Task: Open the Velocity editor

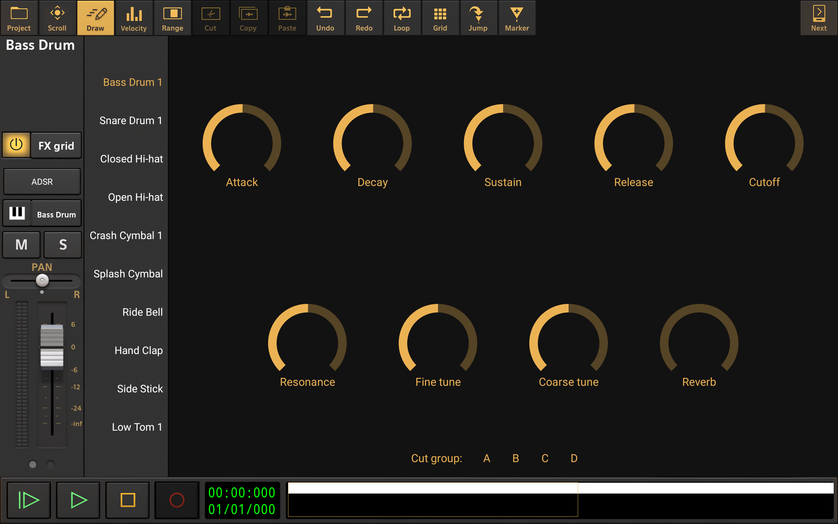Action: coord(134,18)
